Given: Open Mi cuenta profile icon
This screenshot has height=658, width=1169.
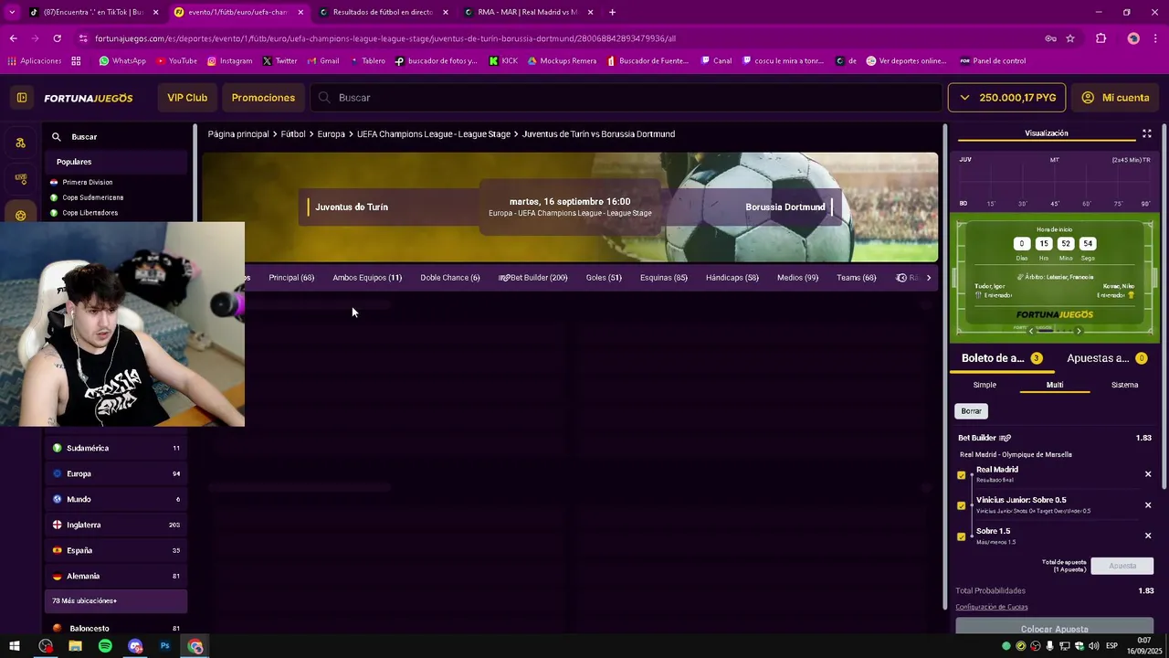Looking at the screenshot, I should (x=1088, y=98).
